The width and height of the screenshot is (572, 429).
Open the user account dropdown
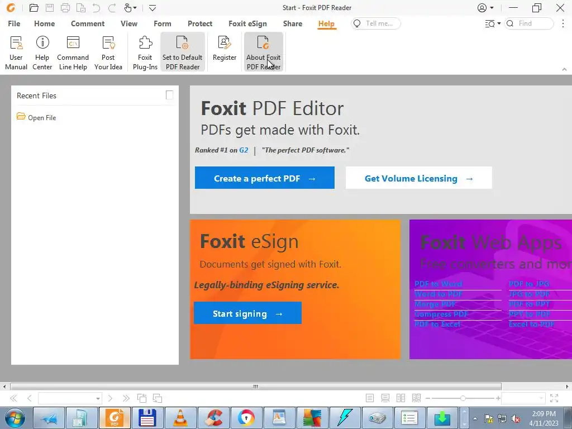492,8
